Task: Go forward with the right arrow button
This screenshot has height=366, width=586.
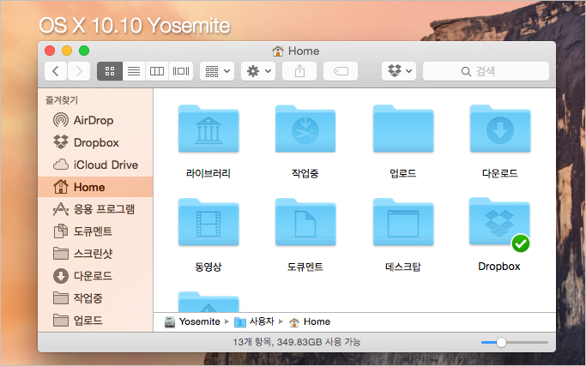Action: click(x=79, y=71)
